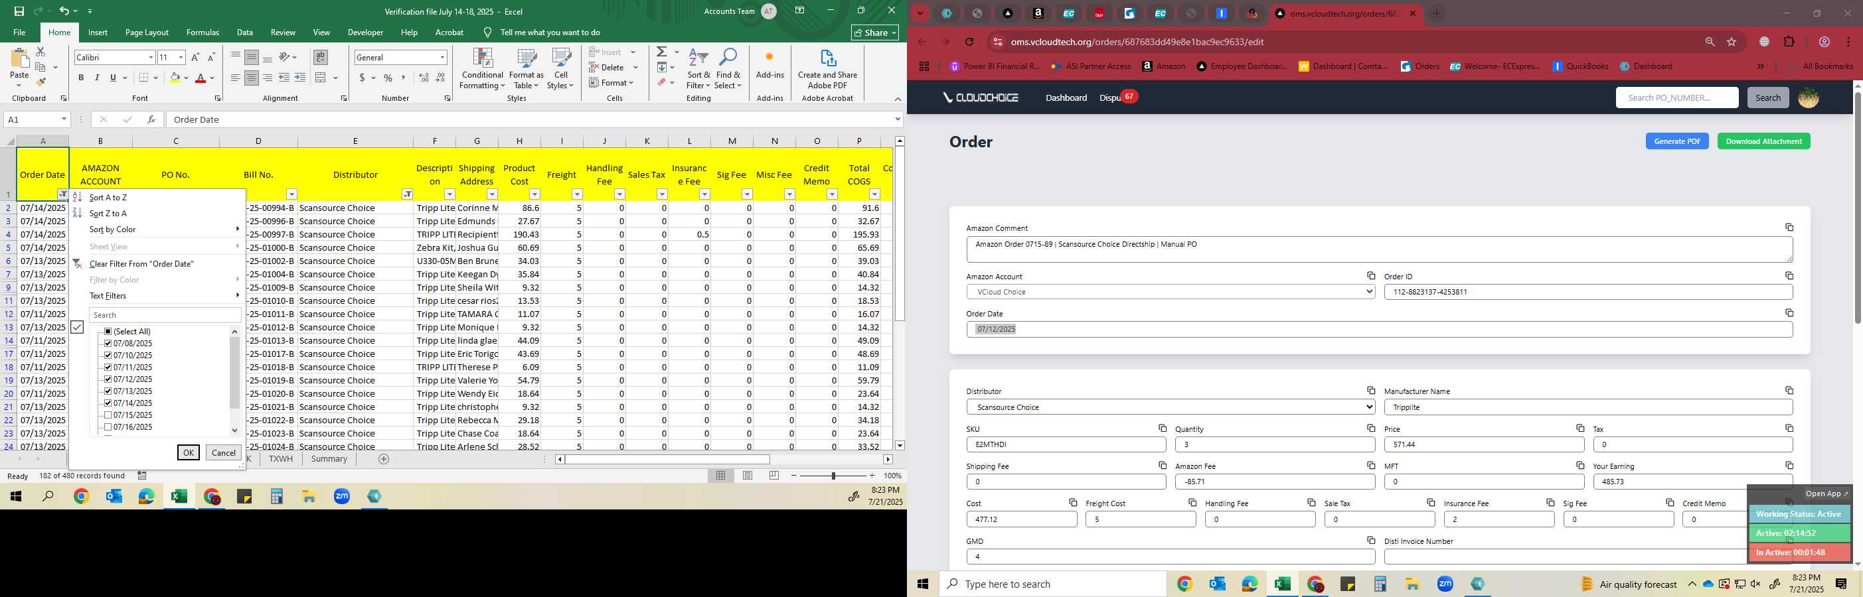The width and height of the screenshot is (1863, 597).
Task: Click the Download Attachment button
Action: tap(1764, 141)
